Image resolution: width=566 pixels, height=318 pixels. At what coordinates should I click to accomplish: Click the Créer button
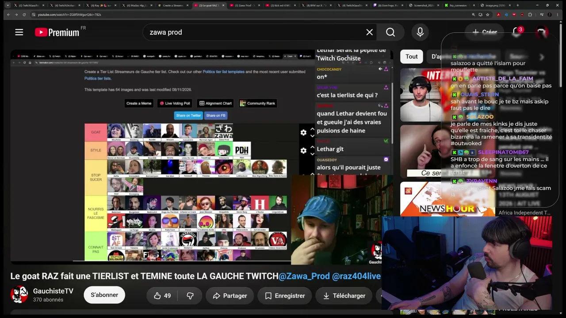click(485, 32)
